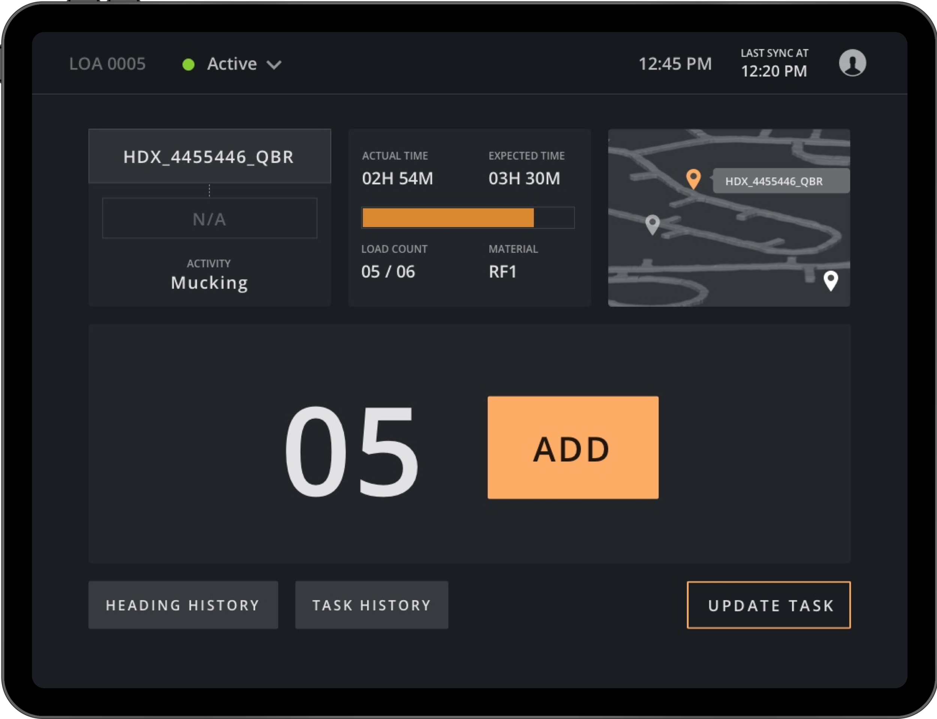This screenshot has width=937, height=719.
Task: Click the white map pin marker
Action: coord(831,280)
